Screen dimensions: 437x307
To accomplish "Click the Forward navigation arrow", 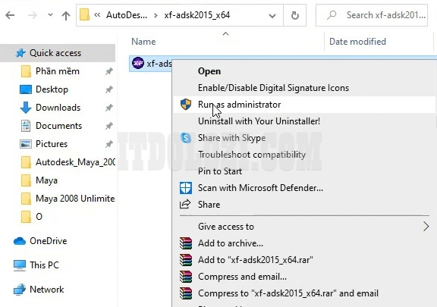I will click(33, 15).
